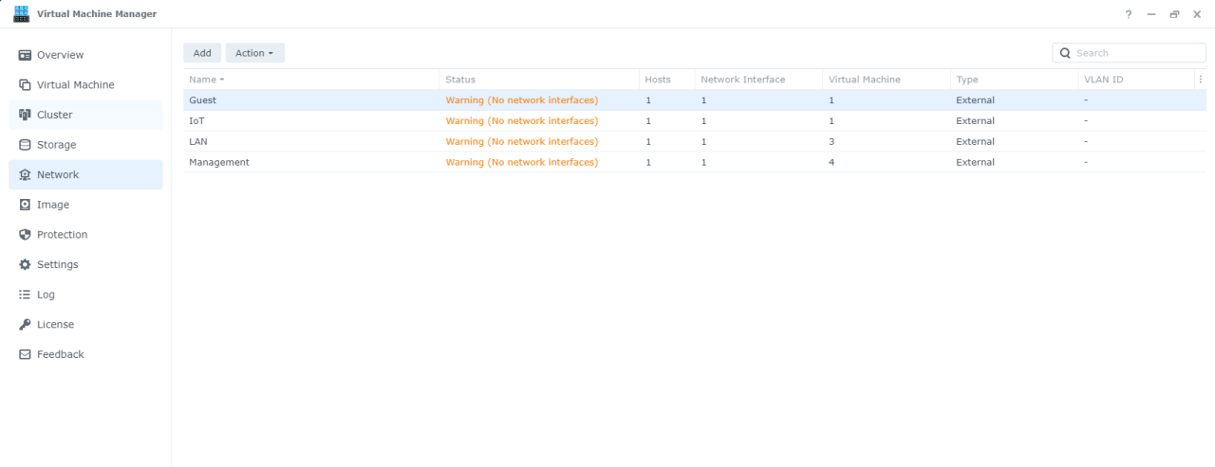
Task: Expand the Action dropdown menu
Action: coord(254,53)
